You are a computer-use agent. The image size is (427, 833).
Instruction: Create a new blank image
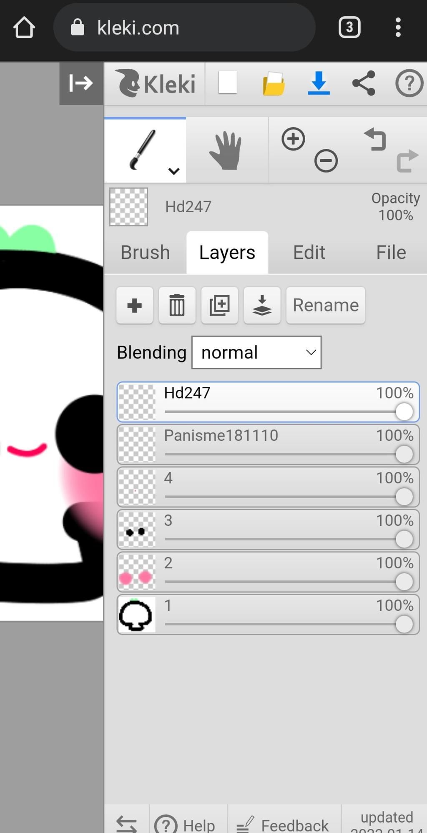coord(228,83)
